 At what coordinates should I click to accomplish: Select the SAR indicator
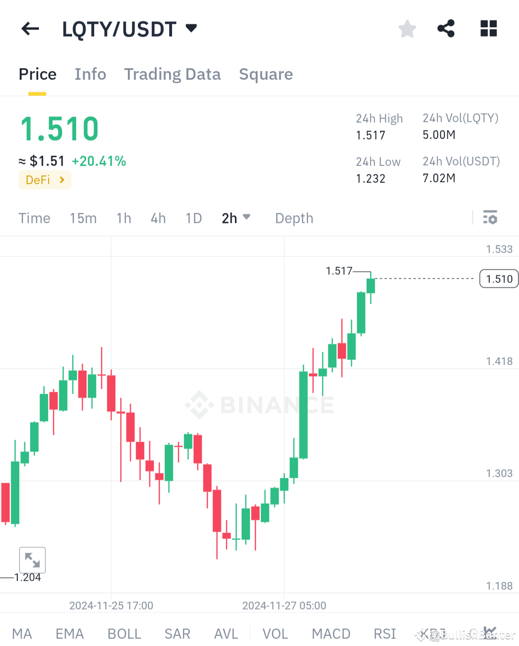[x=177, y=634]
